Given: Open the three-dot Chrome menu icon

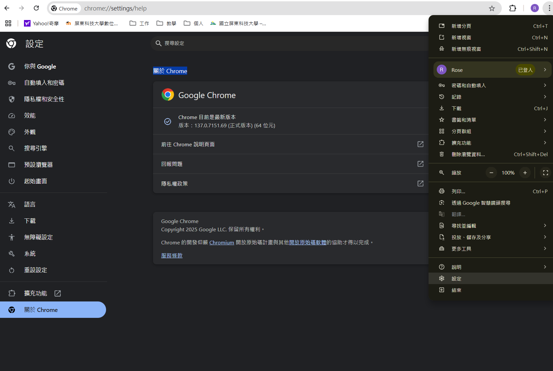Looking at the screenshot, I should coord(549,8).
